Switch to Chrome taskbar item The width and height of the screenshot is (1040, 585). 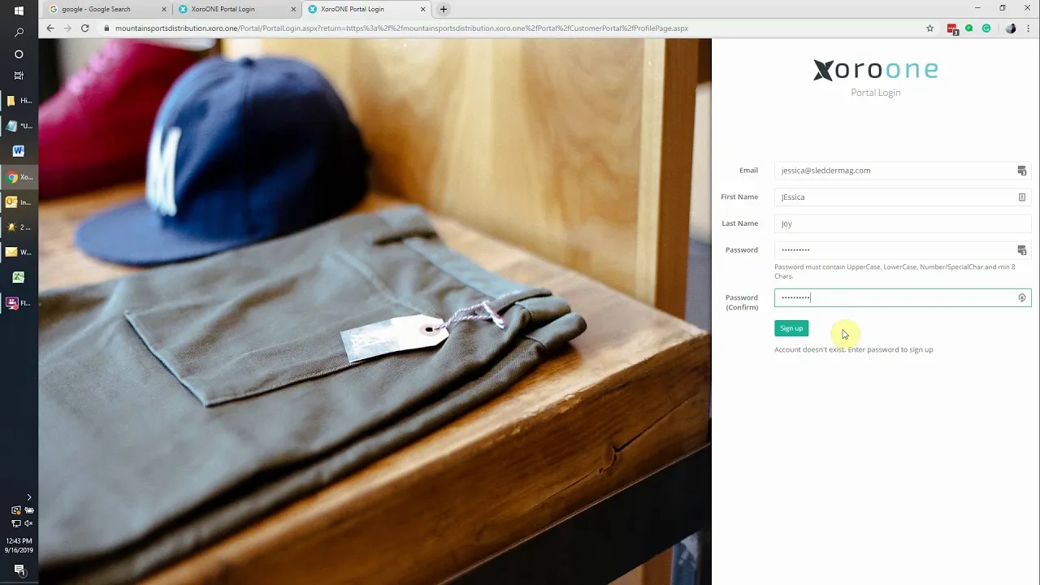[19, 177]
